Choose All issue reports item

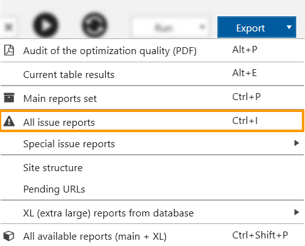point(152,121)
